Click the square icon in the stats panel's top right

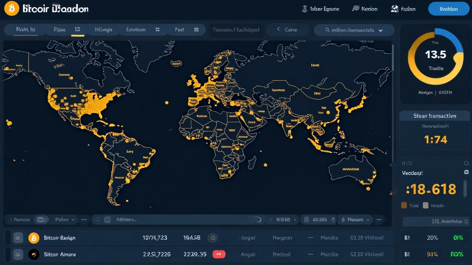pyautogui.click(x=466, y=163)
